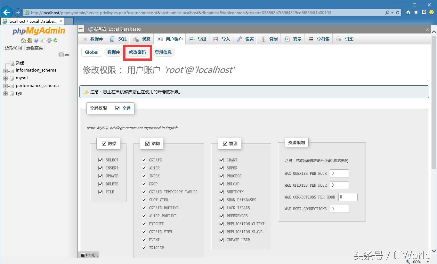437x264 pixels.
Task: Click the browser favorites star icon
Action: tap(416, 12)
